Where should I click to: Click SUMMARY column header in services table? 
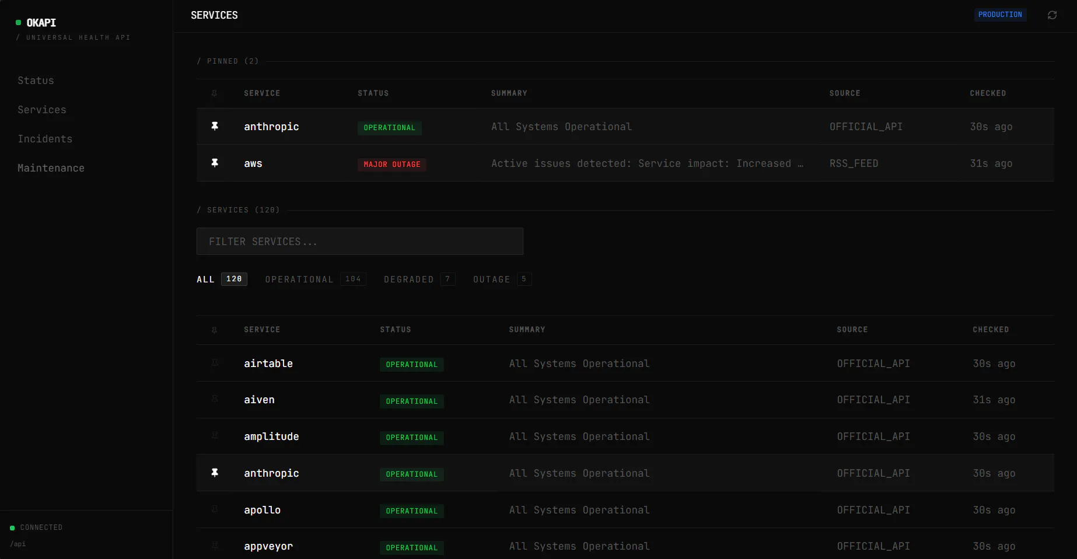click(x=527, y=330)
